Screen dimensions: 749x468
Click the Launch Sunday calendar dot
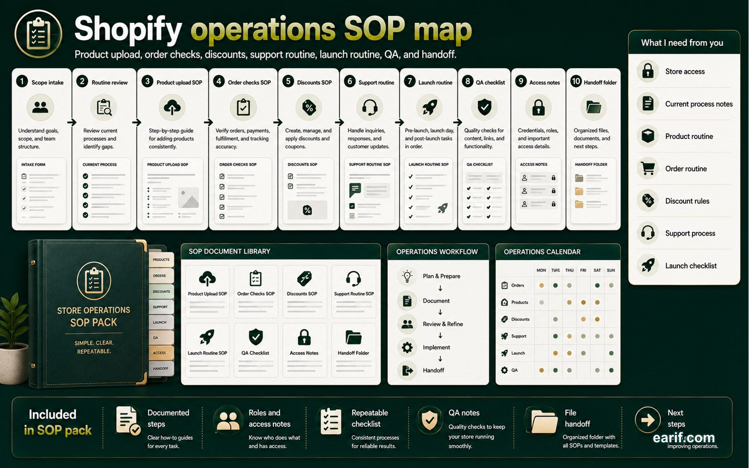click(611, 353)
